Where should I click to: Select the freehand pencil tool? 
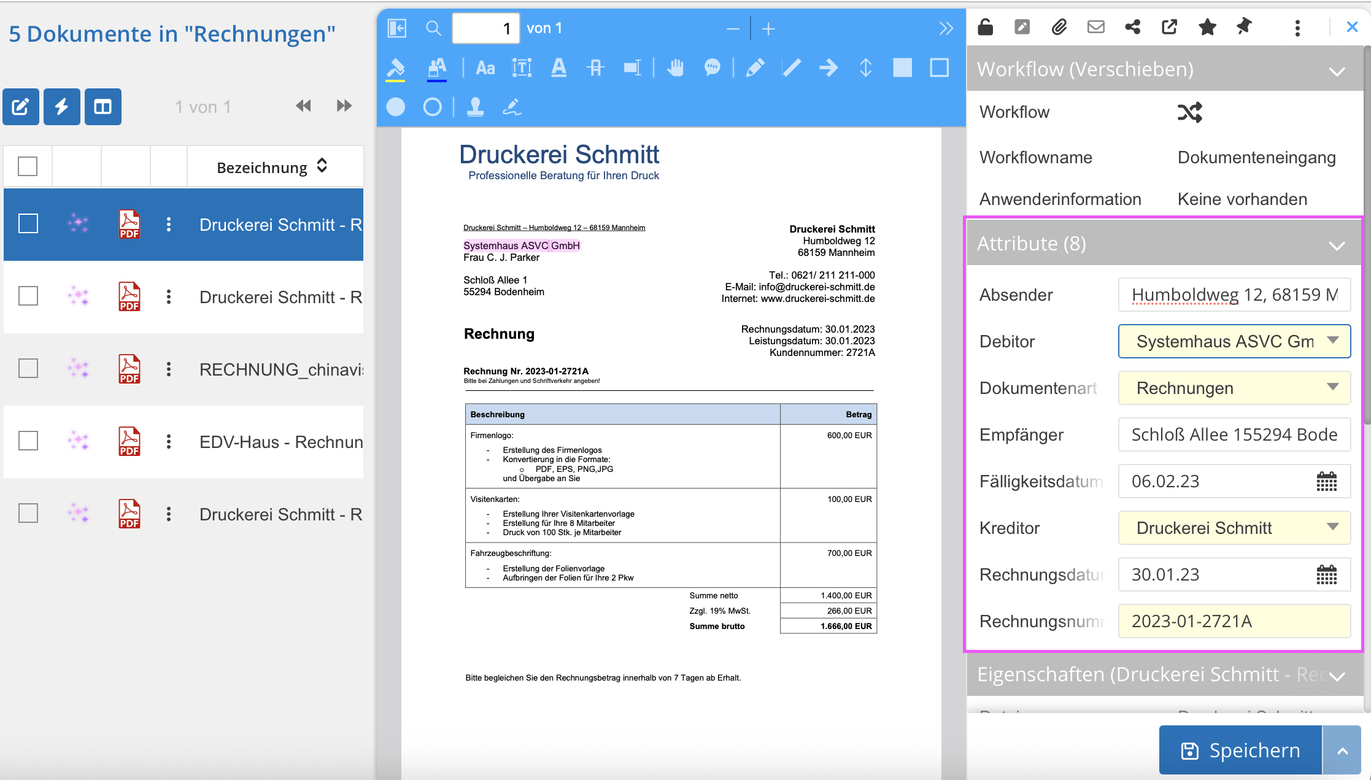pyautogui.click(x=755, y=68)
